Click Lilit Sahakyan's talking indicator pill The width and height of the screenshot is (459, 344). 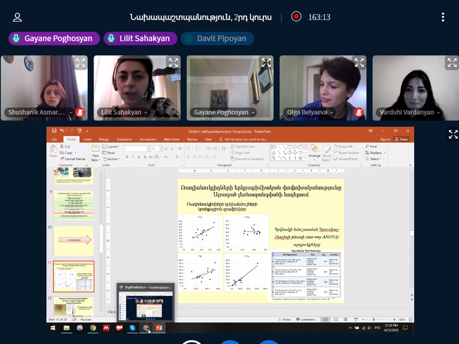[x=140, y=38]
